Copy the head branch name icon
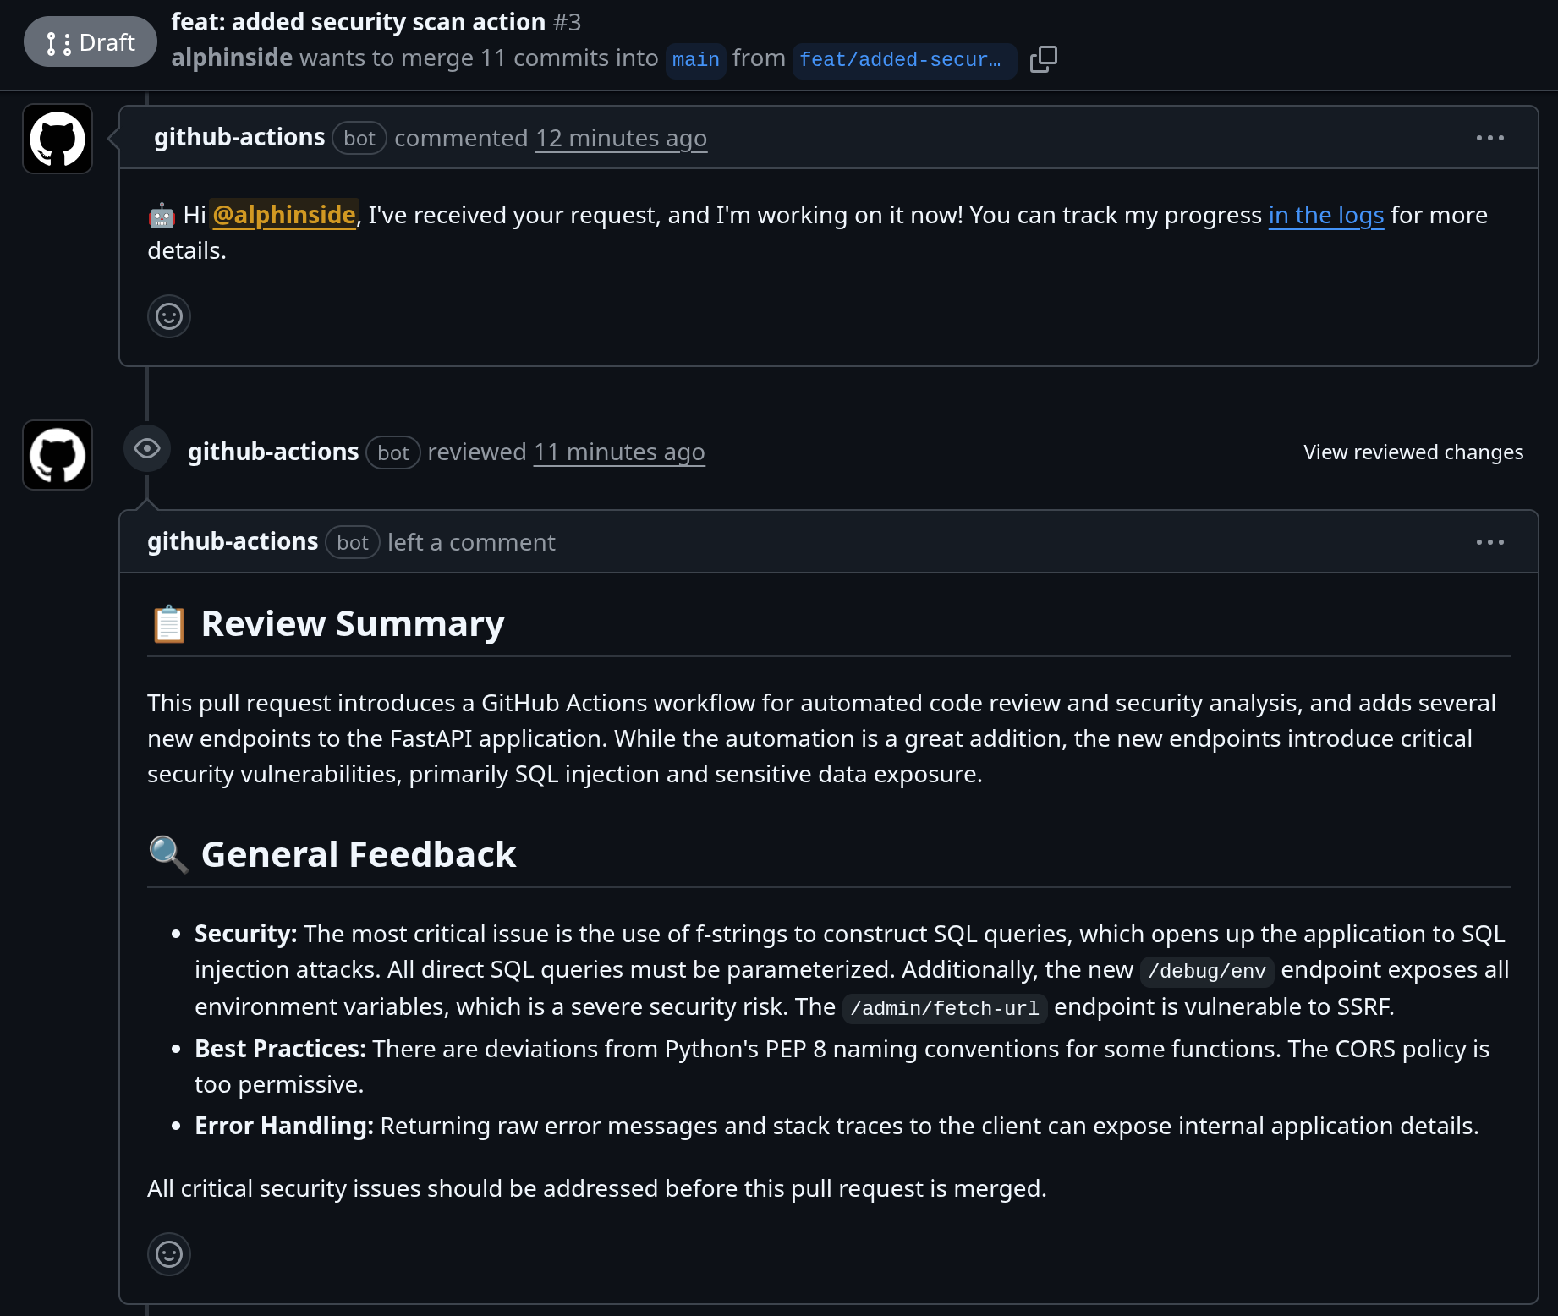Screen dimensions: 1558x1316 [x=1043, y=59]
